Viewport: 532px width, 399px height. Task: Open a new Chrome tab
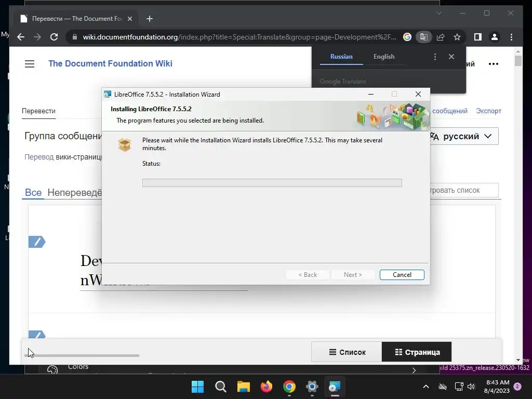click(150, 19)
